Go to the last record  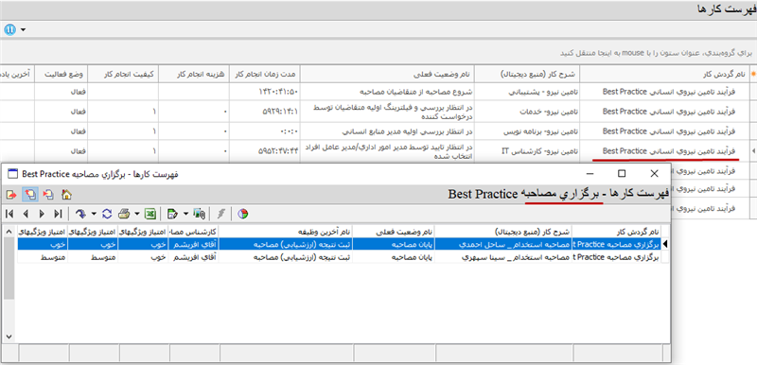(58, 213)
